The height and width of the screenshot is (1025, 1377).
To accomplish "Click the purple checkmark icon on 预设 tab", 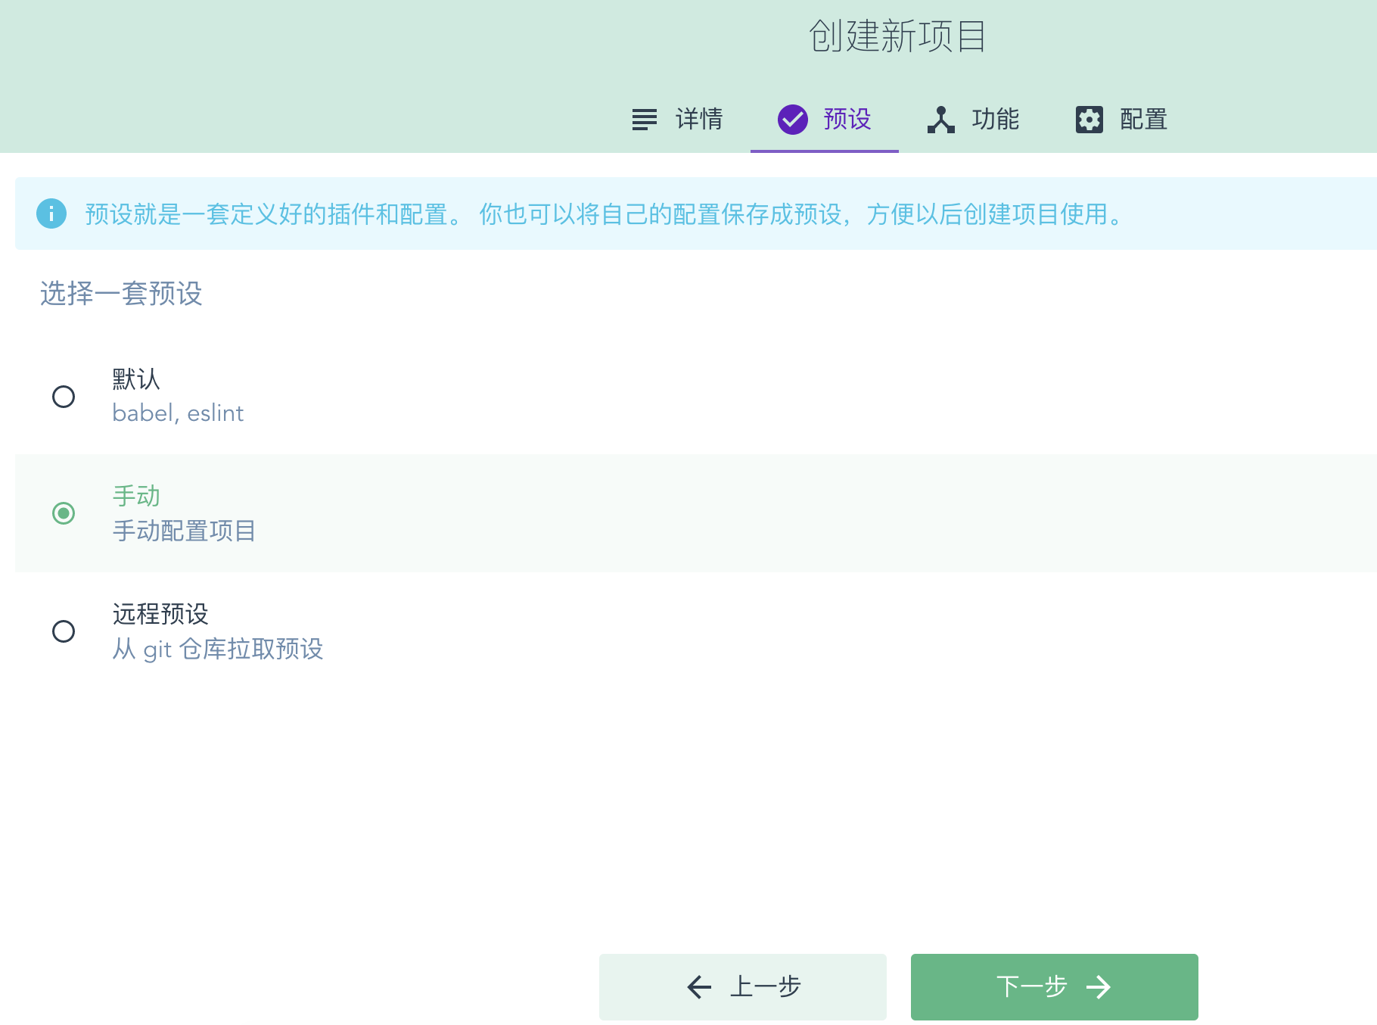I will pyautogui.click(x=793, y=120).
